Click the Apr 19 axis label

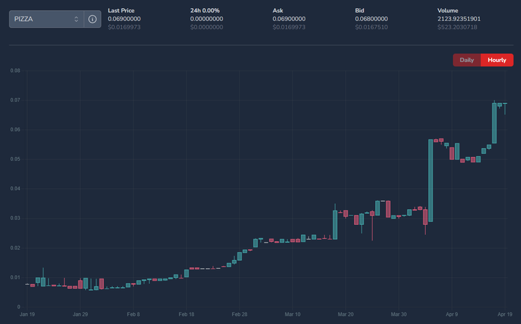pos(505,314)
